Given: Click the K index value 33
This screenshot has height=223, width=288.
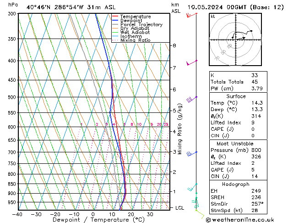Looking at the screenshot, I should tap(255, 75).
